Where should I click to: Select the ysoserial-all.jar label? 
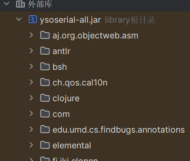(70, 20)
